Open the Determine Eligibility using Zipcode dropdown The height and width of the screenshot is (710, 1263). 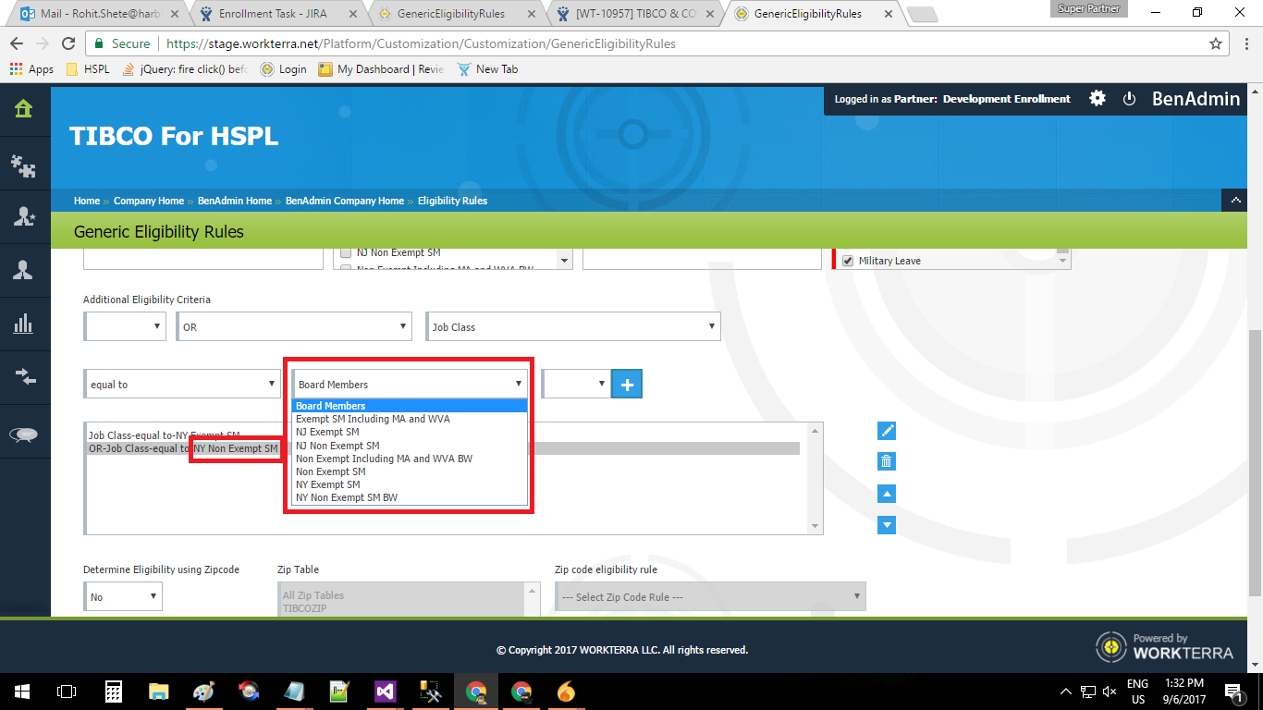pyautogui.click(x=123, y=596)
